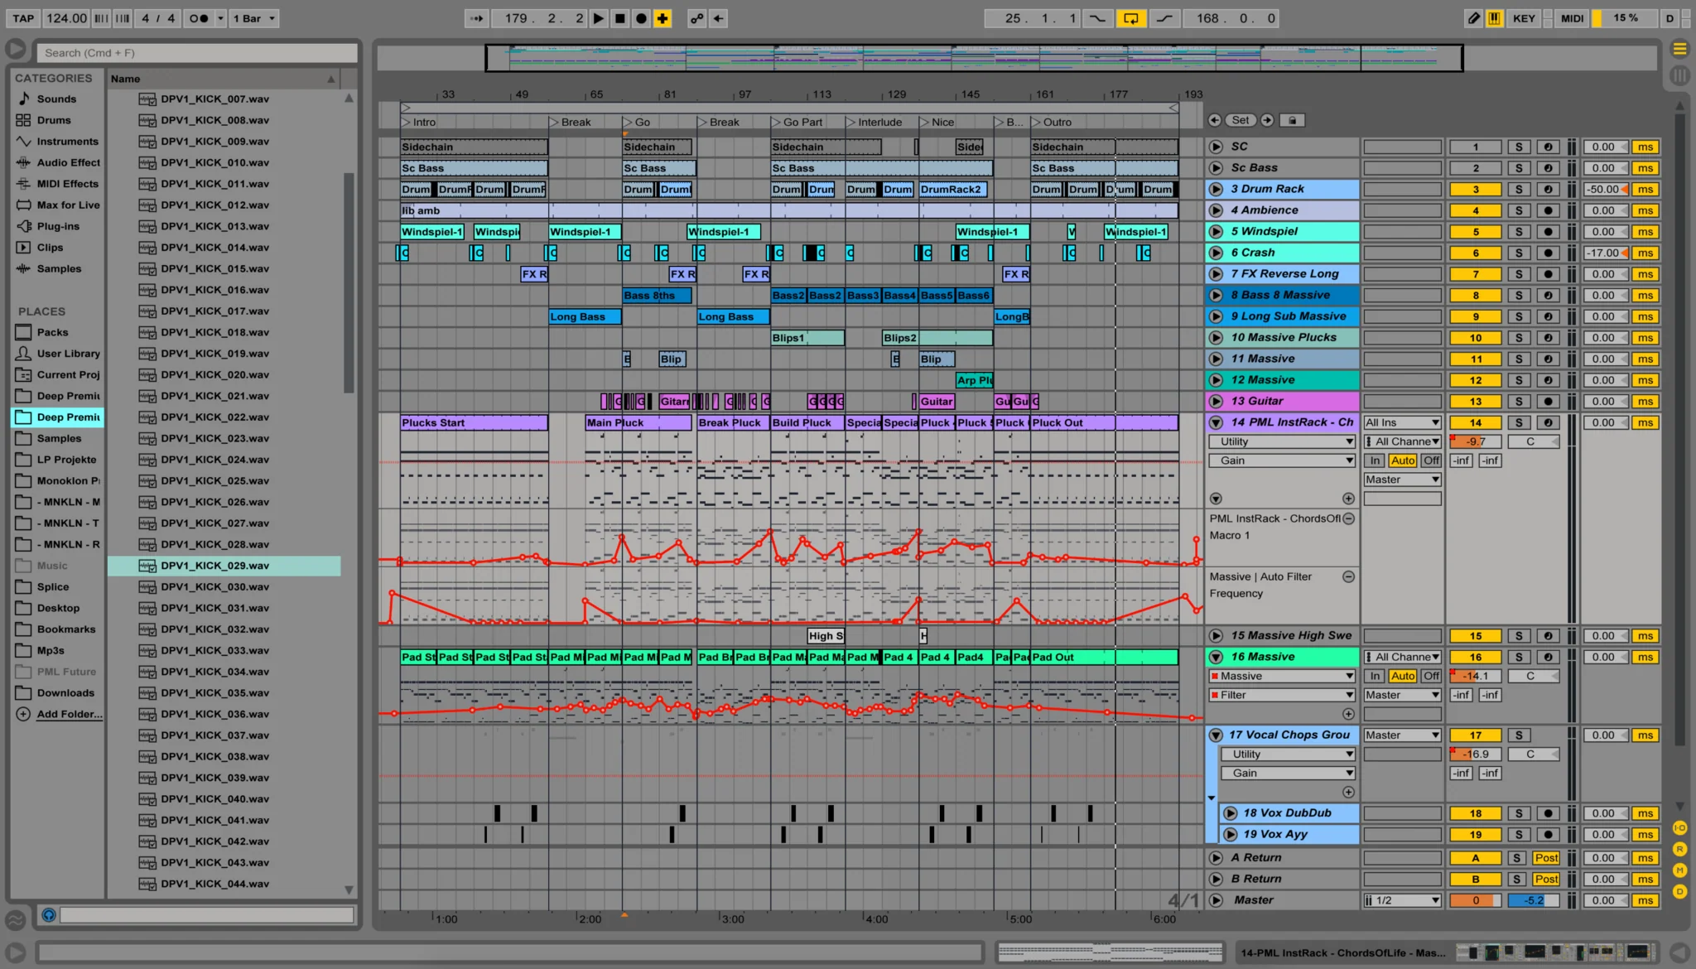Adjust track 14 volume slider -9.7

[x=1475, y=441]
